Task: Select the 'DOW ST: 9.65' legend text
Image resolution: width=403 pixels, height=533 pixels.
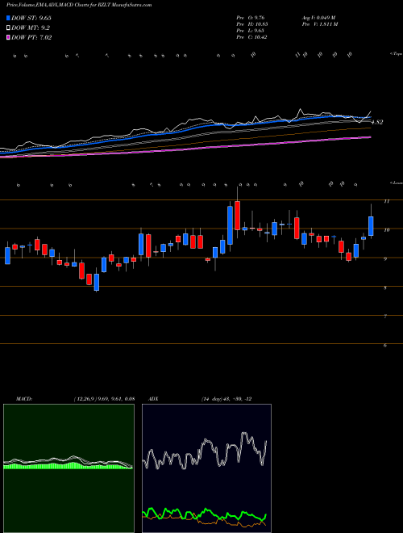Action: 31,18
